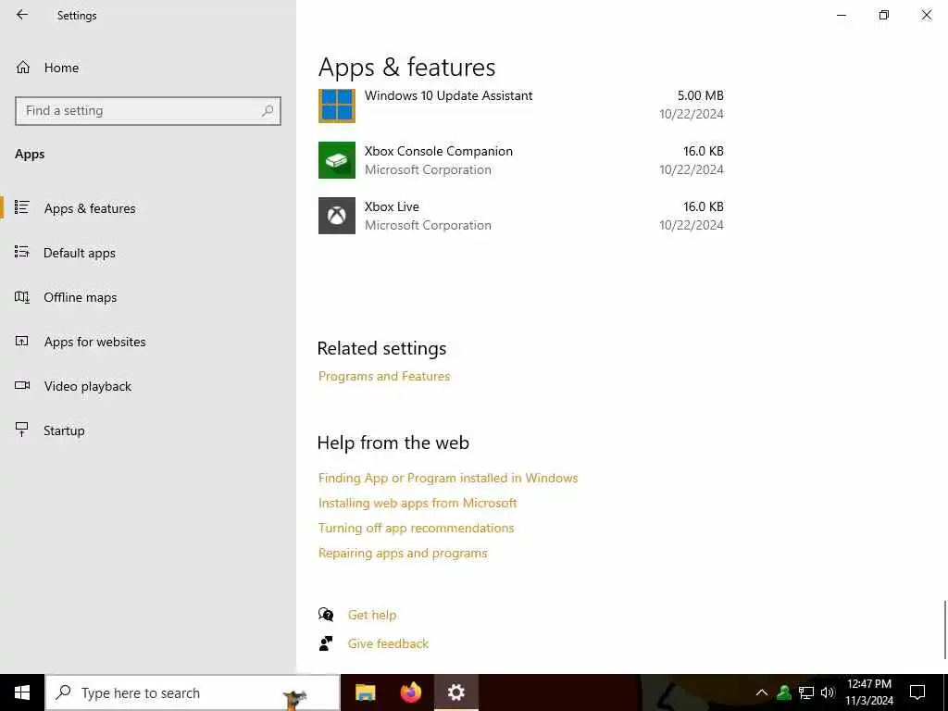Click the Give feedback person icon

(x=326, y=643)
